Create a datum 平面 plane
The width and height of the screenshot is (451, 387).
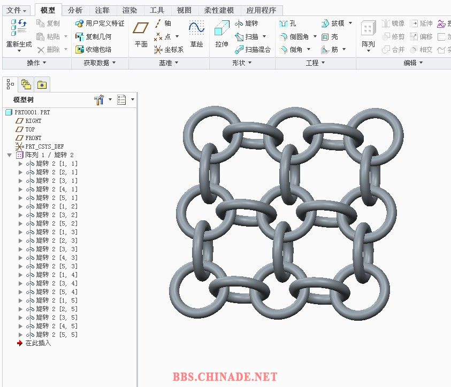tap(141, 34)
